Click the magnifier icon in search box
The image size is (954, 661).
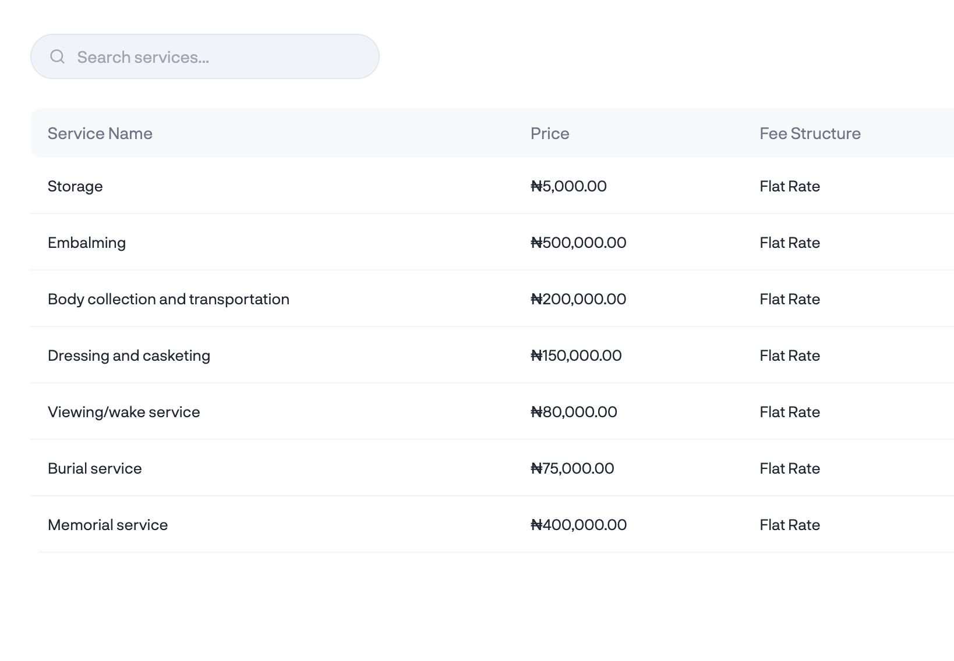[x=57, y=56]
